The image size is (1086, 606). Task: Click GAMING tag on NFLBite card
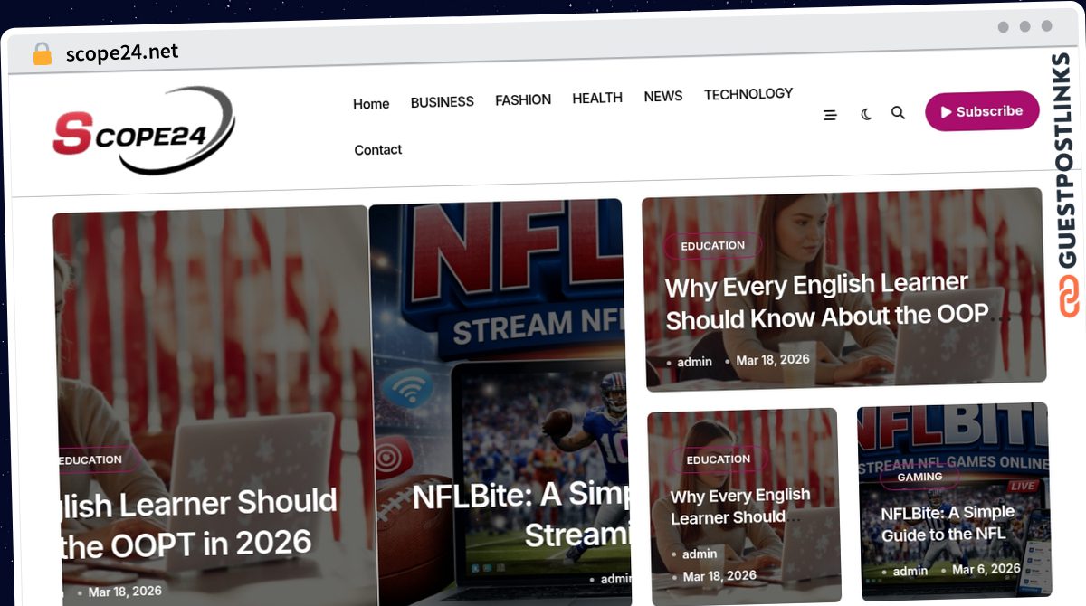(x=919, y=477)
